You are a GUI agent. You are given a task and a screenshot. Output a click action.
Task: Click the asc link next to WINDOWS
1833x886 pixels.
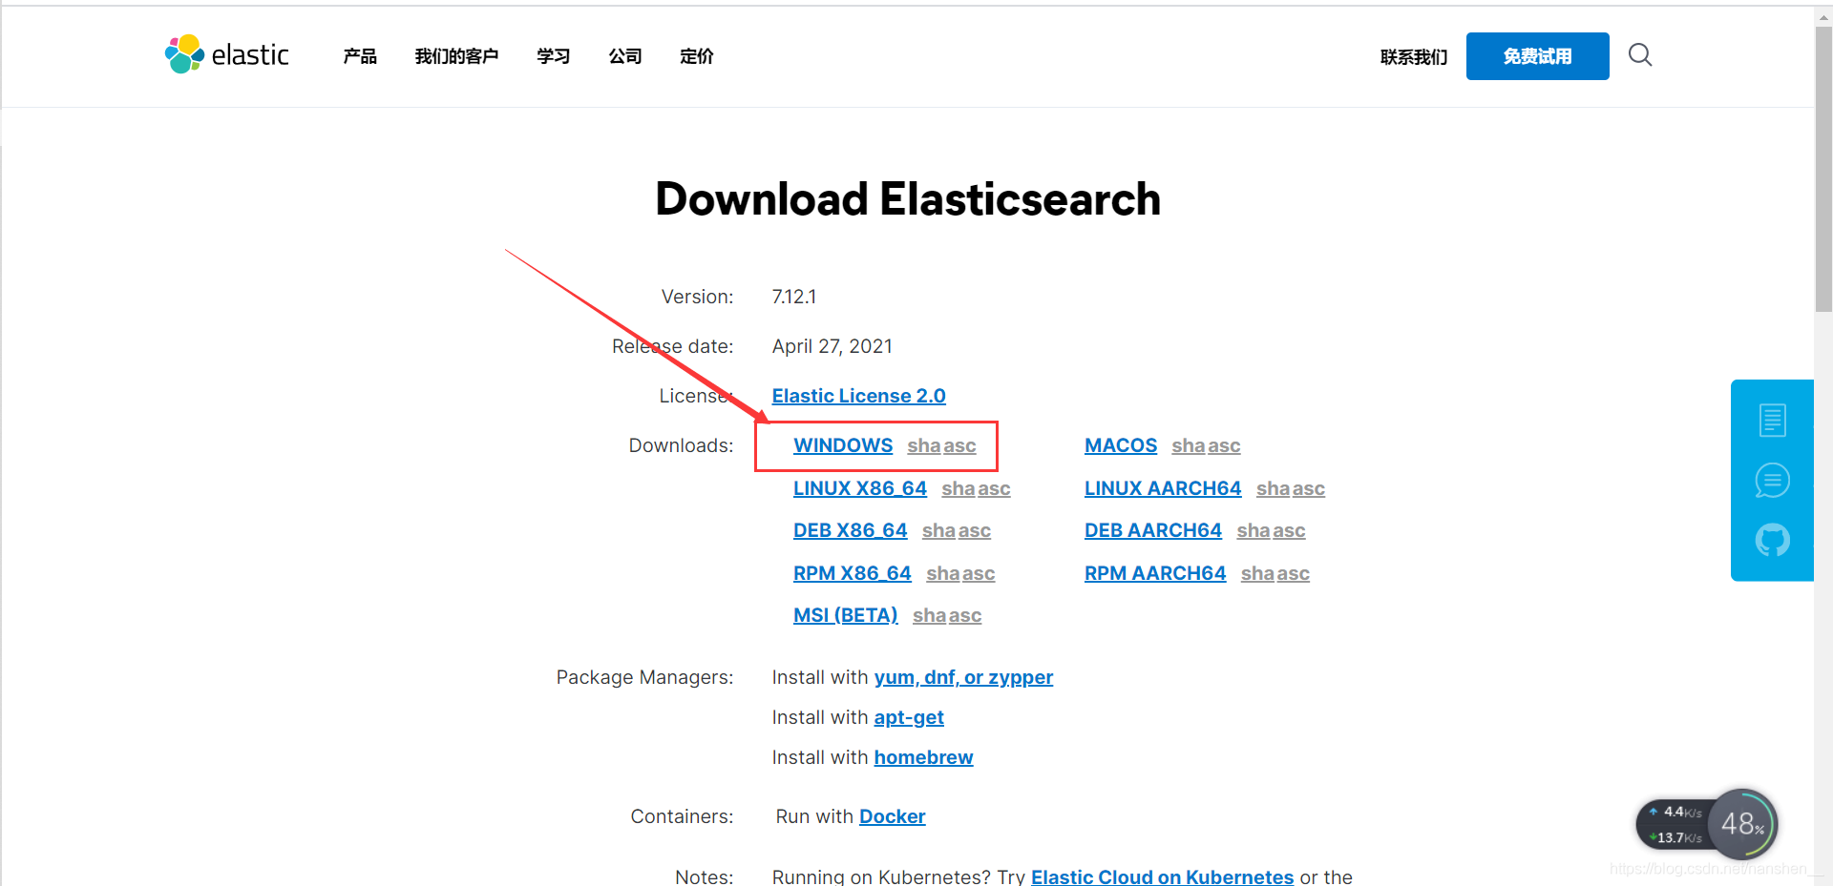pos(960,445)
